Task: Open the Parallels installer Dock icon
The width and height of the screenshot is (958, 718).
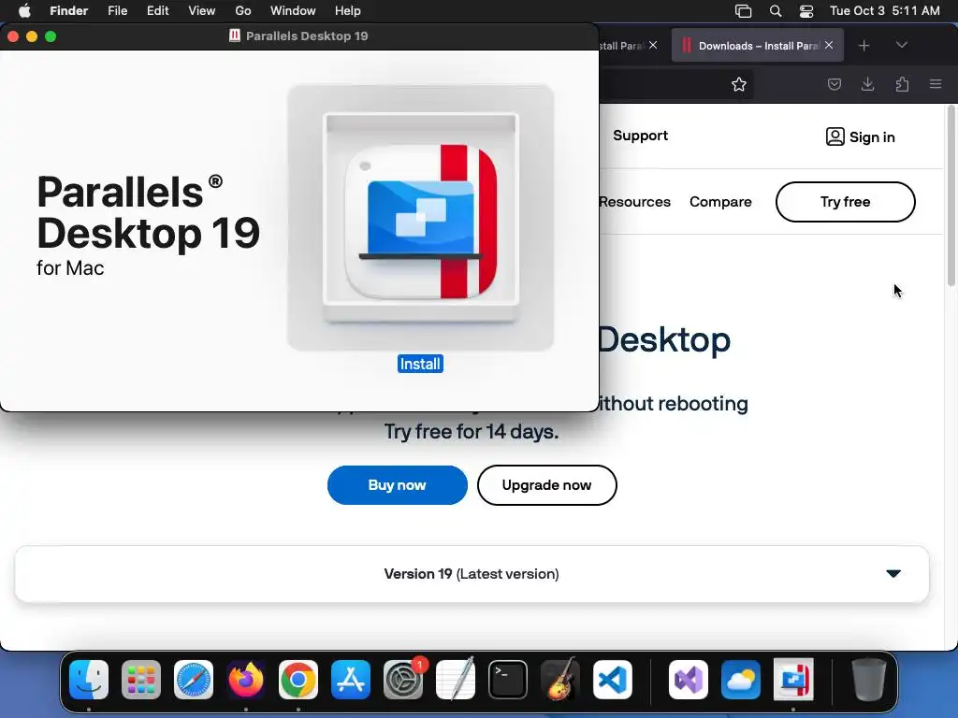Action: tap(793, 680)
